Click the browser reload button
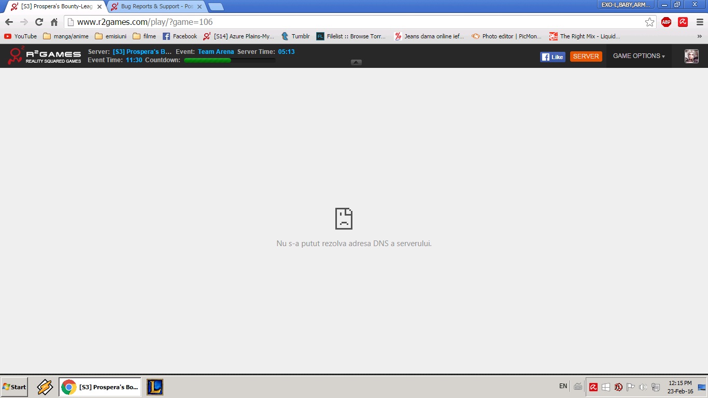This screenshot has width=708, height=398. click(39, 22)
